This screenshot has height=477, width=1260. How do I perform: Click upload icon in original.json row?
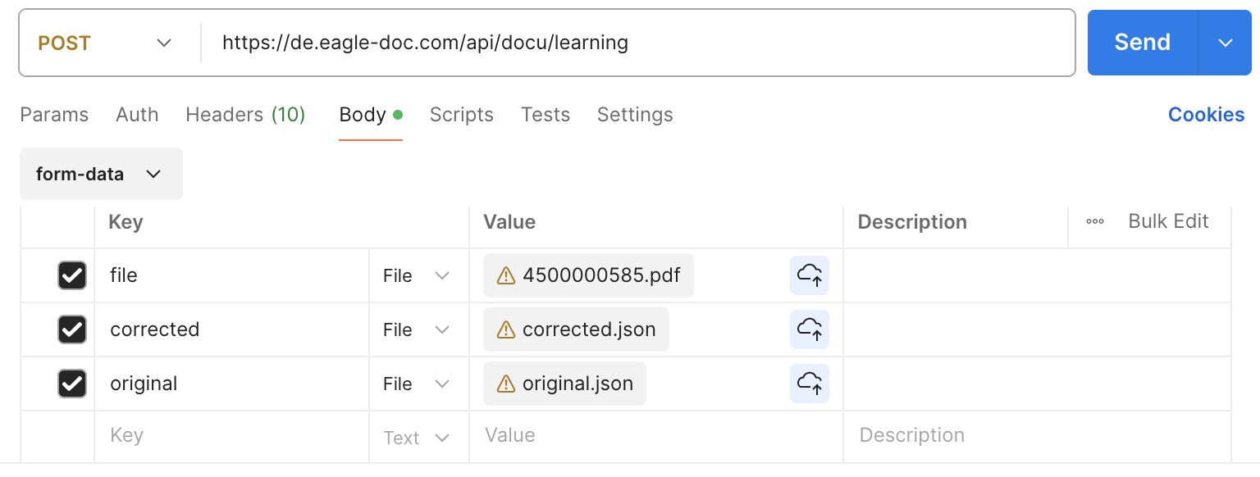pos(810,384)
